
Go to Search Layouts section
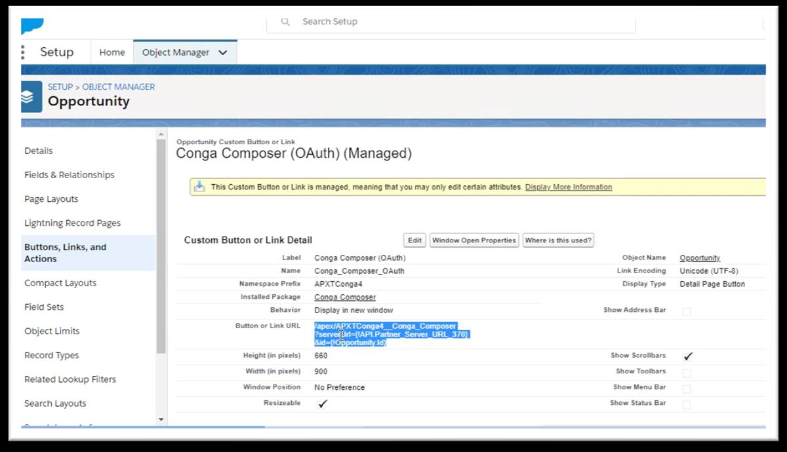click(x=55, y=404)
